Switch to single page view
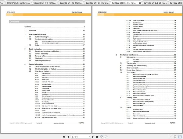The height and width of the screenshot is (139, 183). tap(171, 137)
